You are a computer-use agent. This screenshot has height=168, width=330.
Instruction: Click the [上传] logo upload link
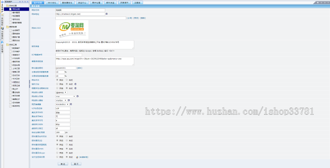[129, 18]
